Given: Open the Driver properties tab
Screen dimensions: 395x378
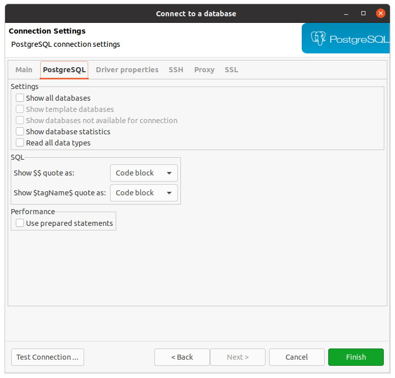Looking at the screenshot, I should click(x=127, y=70).
